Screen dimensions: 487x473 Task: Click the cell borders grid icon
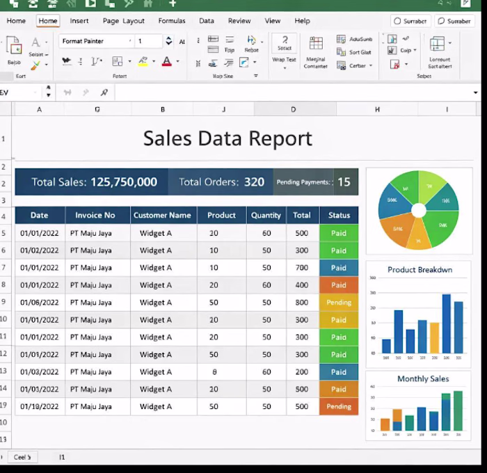pyautogui.click(x=117, y=61)
